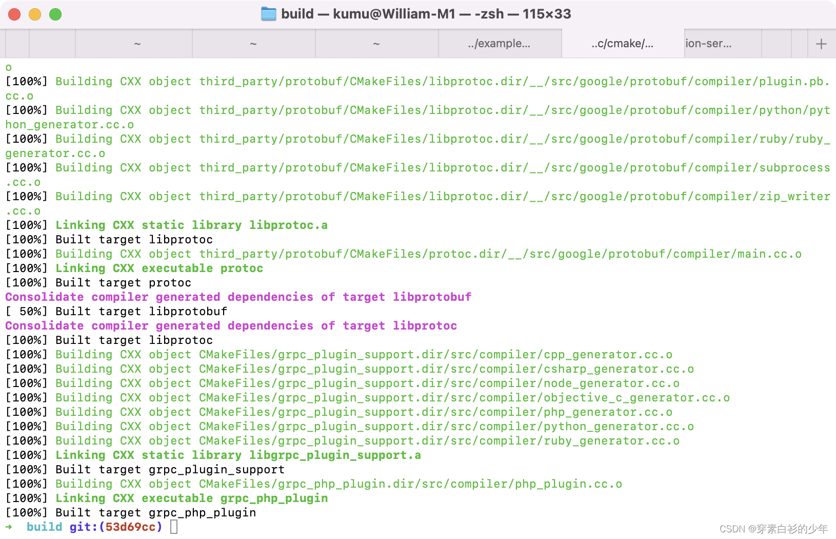836x539 pixels.
Task: Click the "Consolidate compiler generated dependencies" line
Action: (x=238, y=297)
